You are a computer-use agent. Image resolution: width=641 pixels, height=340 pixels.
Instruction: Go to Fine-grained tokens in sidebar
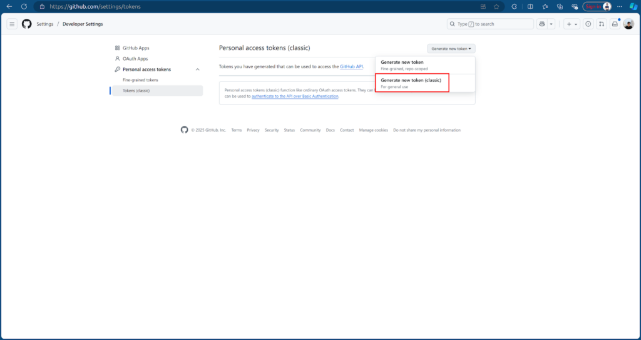140,80
